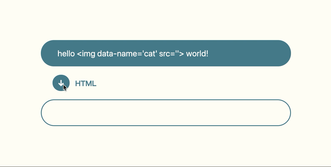
Task: Click the closing ">" bracket of img tag
Action: [182, 53]
